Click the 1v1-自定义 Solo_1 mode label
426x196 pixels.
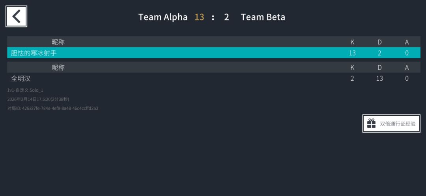tap(25, 90)
